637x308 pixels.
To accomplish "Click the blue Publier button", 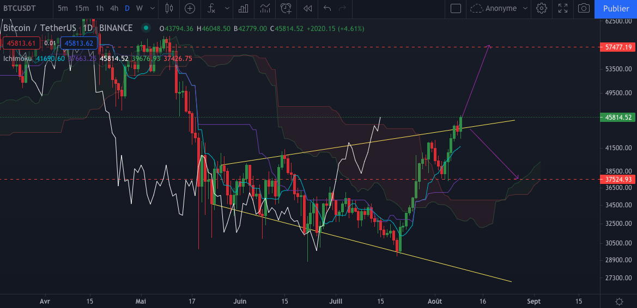I will pos(616,8).
